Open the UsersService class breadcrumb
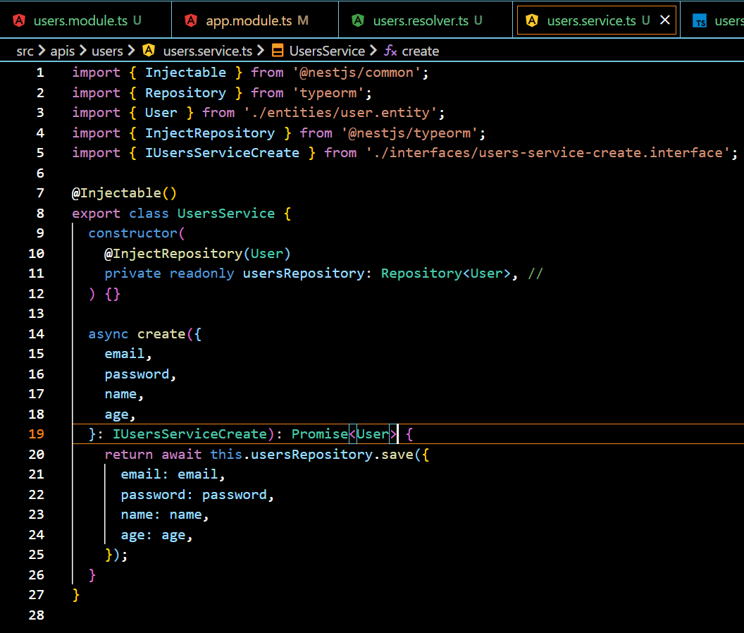Screen dimensions: 744x633 pyautogui.click(x=327, y=51)
